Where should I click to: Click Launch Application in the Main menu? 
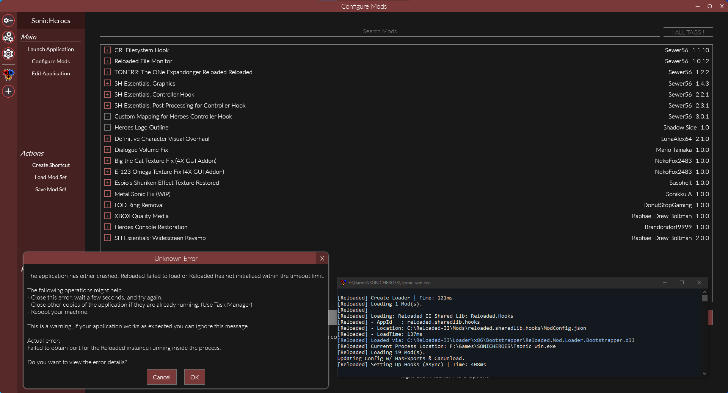(x=51, y=49)
